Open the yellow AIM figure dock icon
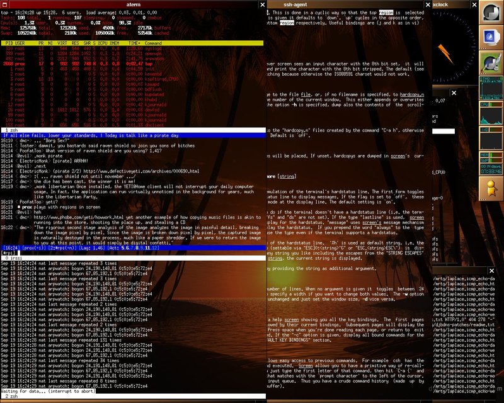This screenshot has height=403, width=504. 491,189
